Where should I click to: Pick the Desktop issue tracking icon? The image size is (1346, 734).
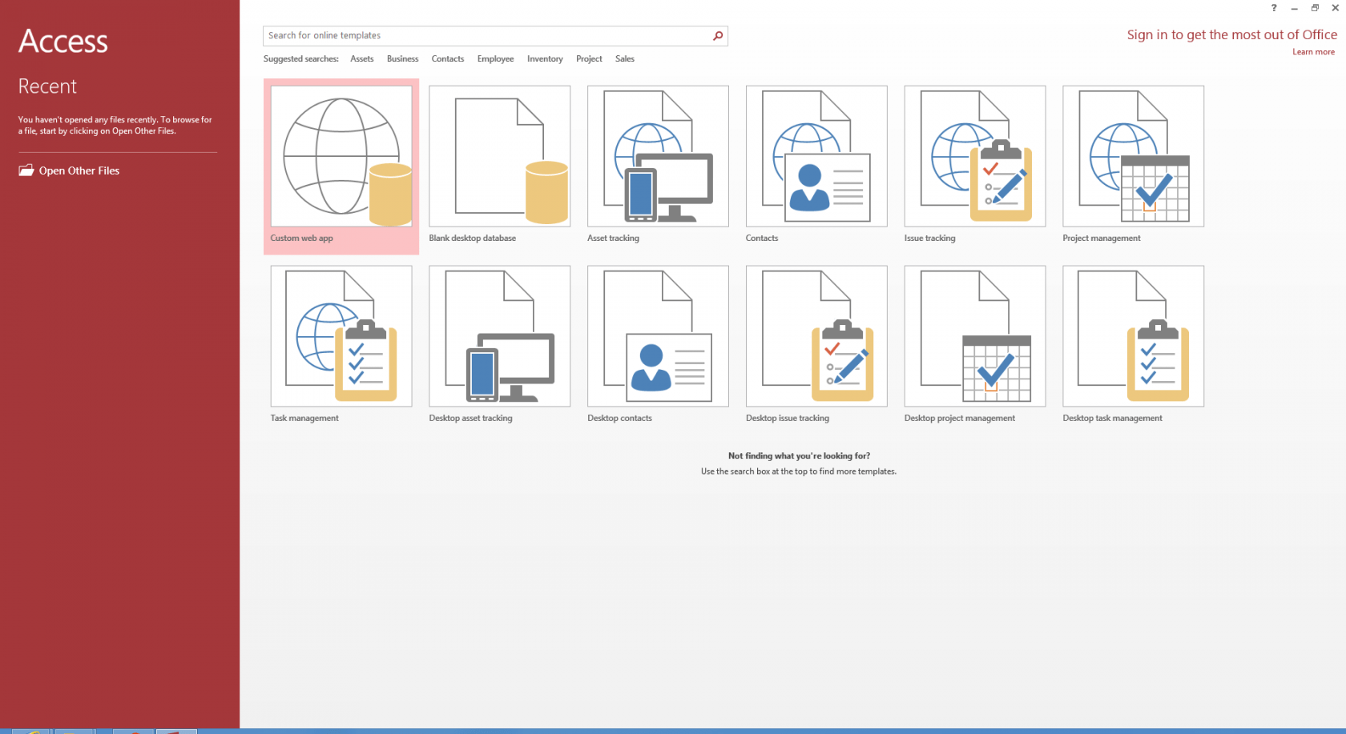coord(816,336)
